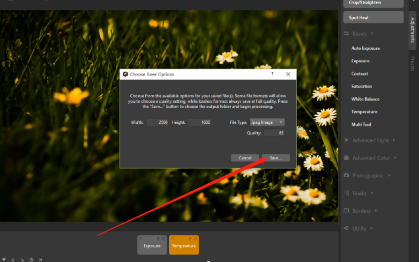
Task: Close the Choose Save Options dialog
Action: point(288,74)
